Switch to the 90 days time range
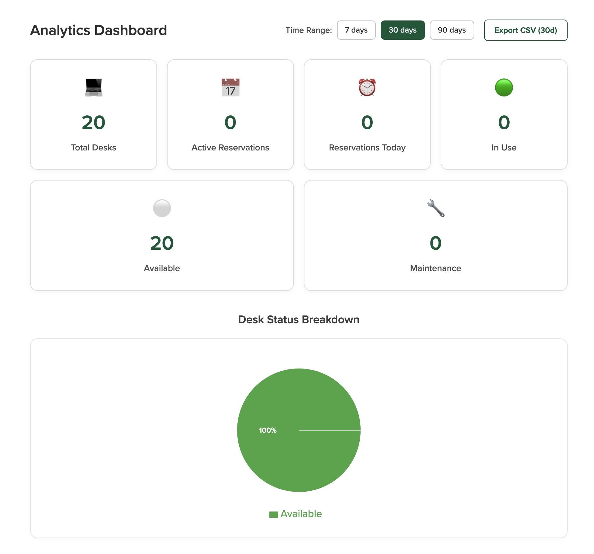Screen dimensions: 594x554 452,30
